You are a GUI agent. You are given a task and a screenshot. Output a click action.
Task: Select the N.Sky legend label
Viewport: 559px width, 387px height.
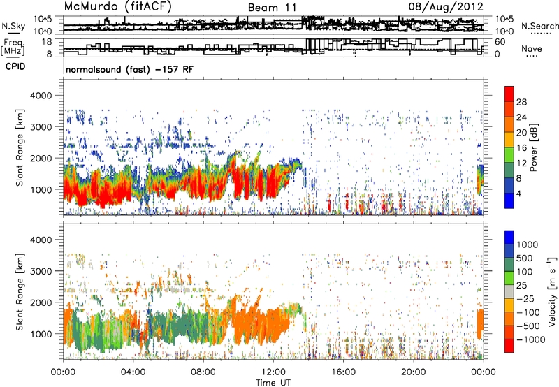point(13,26)
